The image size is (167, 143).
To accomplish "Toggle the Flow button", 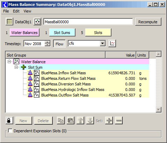I will [x=59, y=44].
